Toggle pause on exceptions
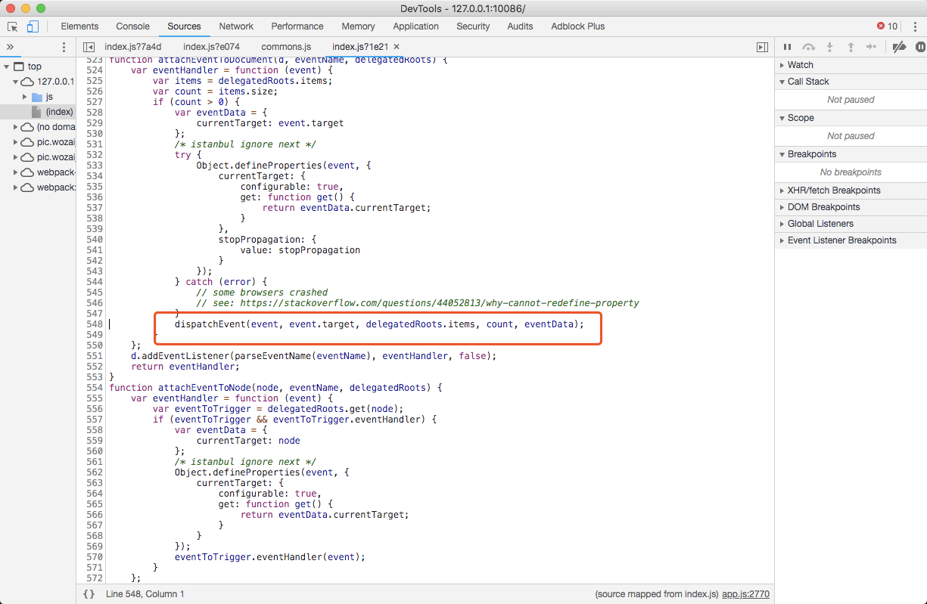 click(920, 47)
